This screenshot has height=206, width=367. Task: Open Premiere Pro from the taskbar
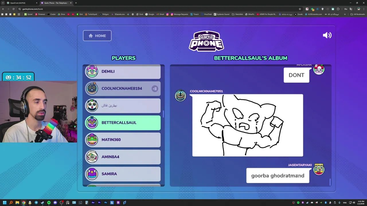click(99, 203)
